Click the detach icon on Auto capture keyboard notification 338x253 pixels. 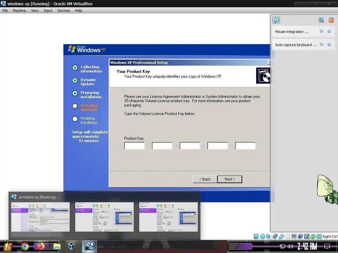[x=321, y=44]
